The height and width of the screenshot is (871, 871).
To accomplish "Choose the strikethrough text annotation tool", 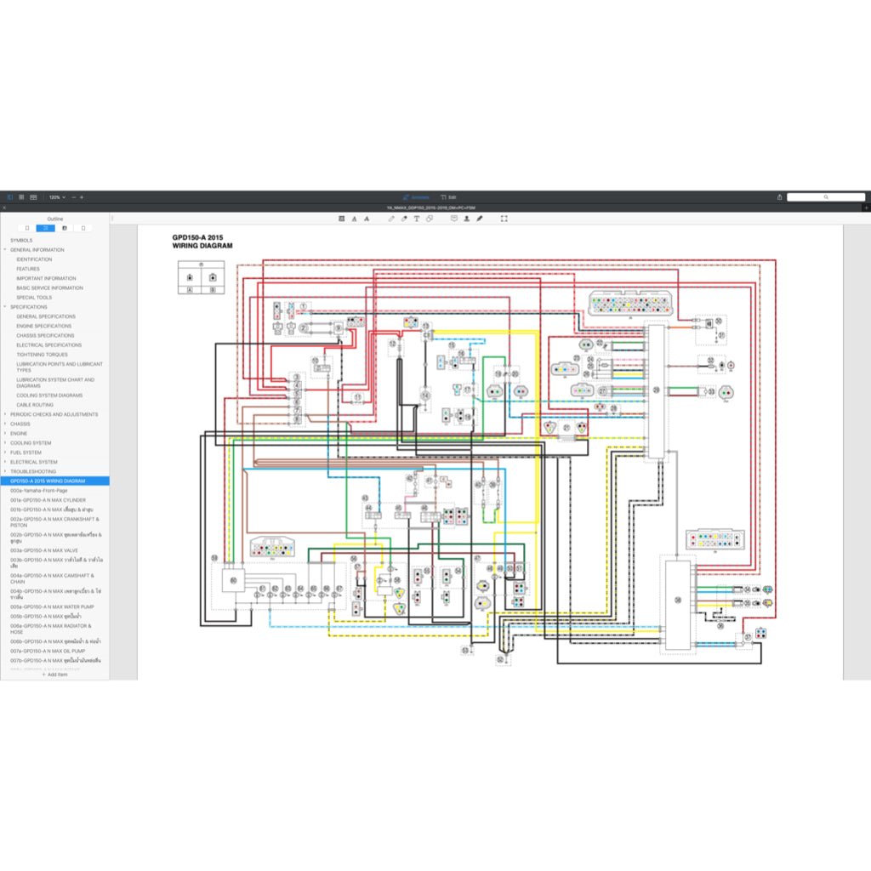I will tap(366, 219).
